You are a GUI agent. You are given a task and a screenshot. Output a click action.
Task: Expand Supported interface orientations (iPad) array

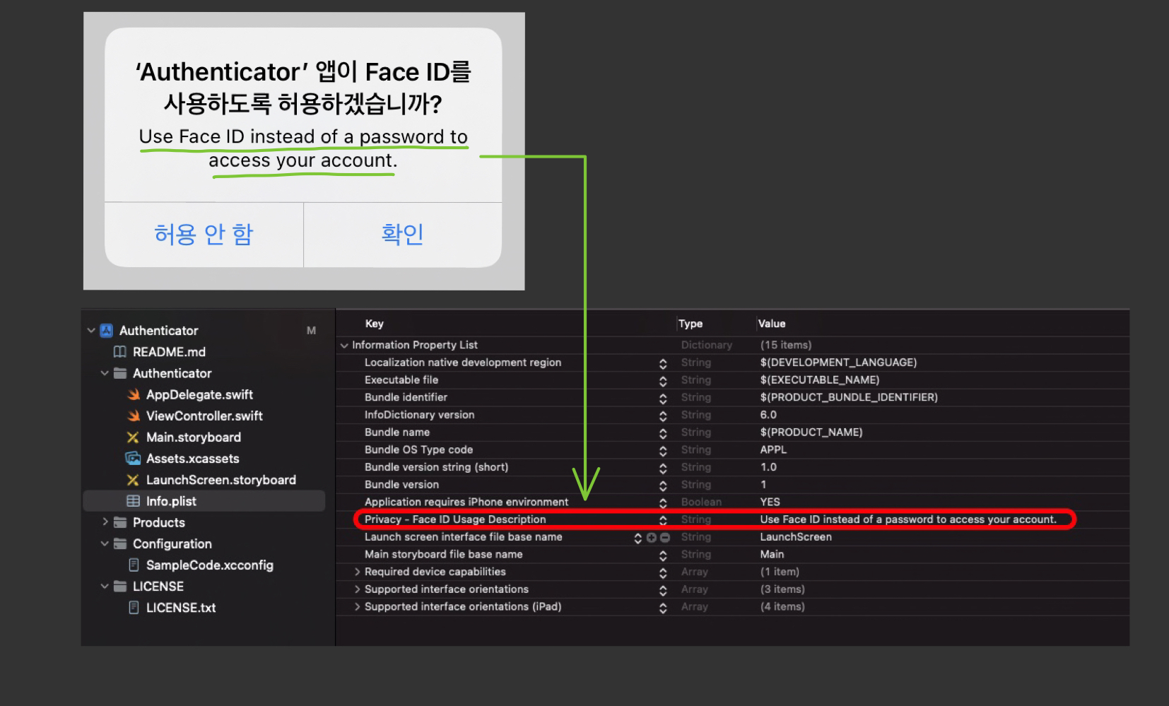pyautogui.click(x=357, y=607)
